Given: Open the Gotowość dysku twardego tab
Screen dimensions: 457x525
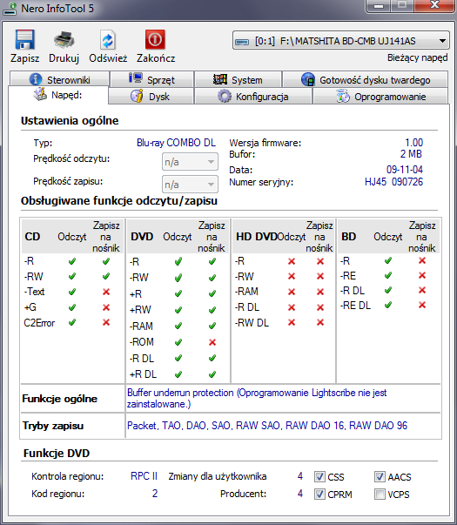Looking at the screenshot, I should (x=366, y=80).
